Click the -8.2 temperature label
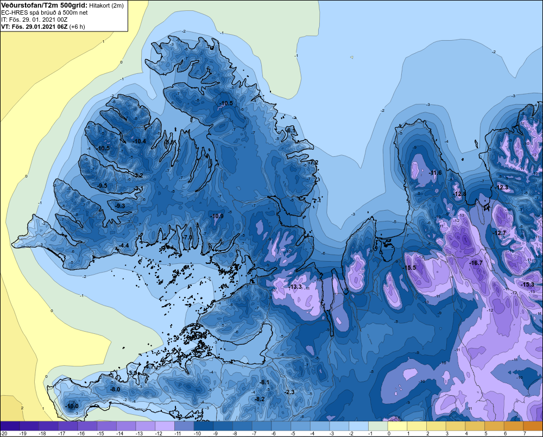 [260, 399]
